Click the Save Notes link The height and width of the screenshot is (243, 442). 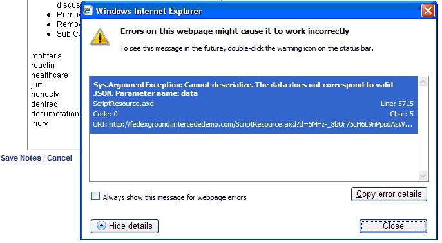click(x=21, y=158)
